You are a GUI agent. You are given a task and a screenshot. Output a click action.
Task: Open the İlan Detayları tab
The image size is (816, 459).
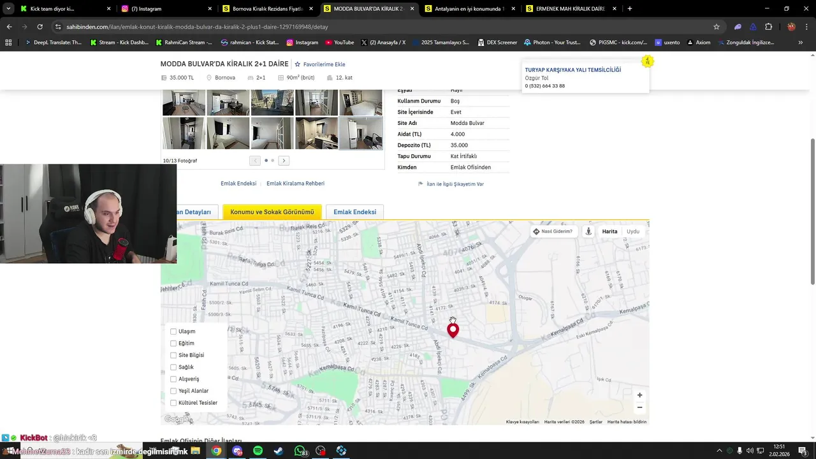click(x=196, y=212)
